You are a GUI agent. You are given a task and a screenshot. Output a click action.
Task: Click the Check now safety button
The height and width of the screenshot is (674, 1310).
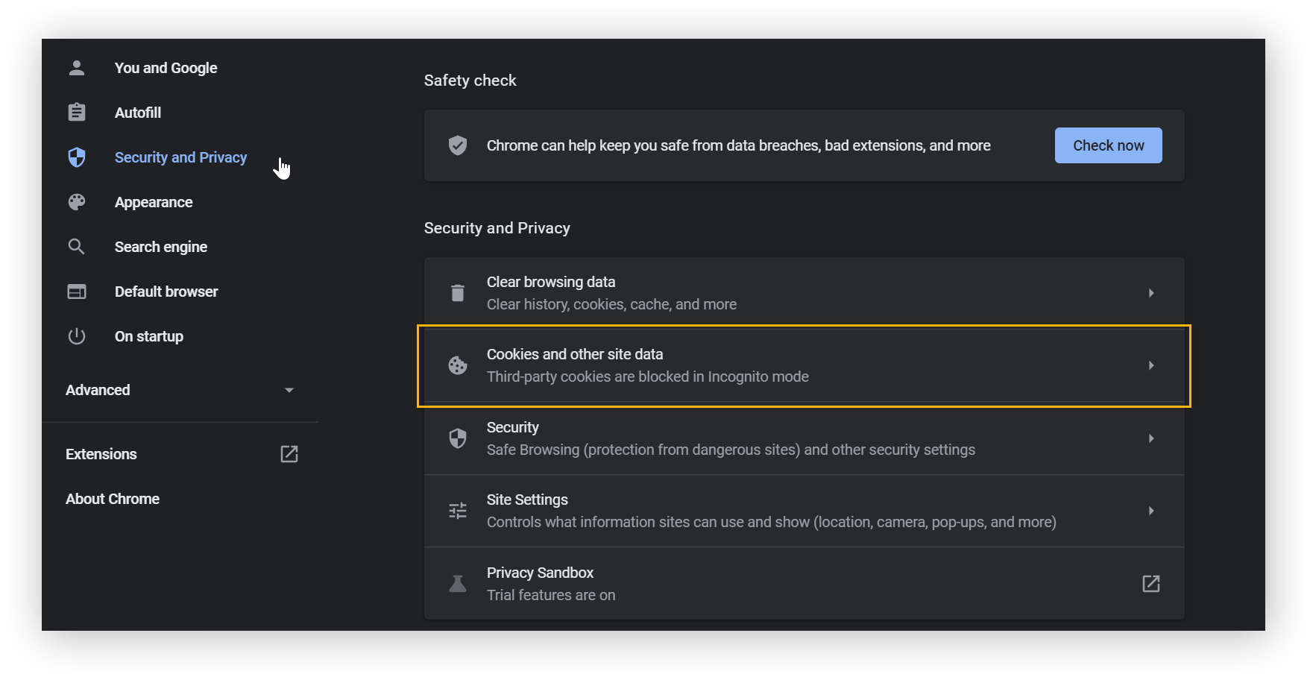1108,145
